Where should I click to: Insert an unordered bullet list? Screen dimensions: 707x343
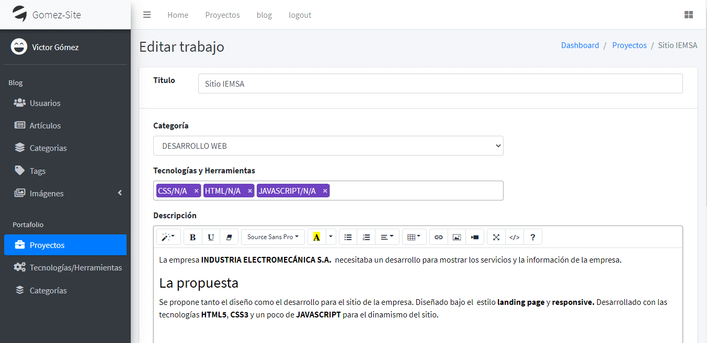click(348, 237)
